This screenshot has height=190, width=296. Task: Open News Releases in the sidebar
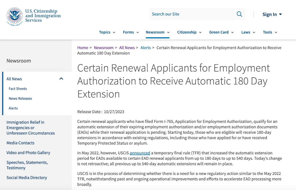(x=20, y=99)
